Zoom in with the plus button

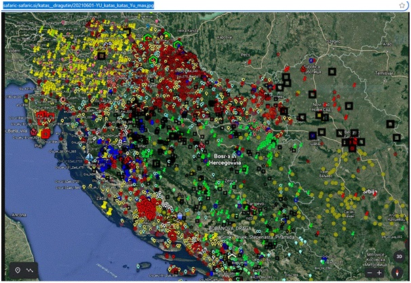(380, 272)
